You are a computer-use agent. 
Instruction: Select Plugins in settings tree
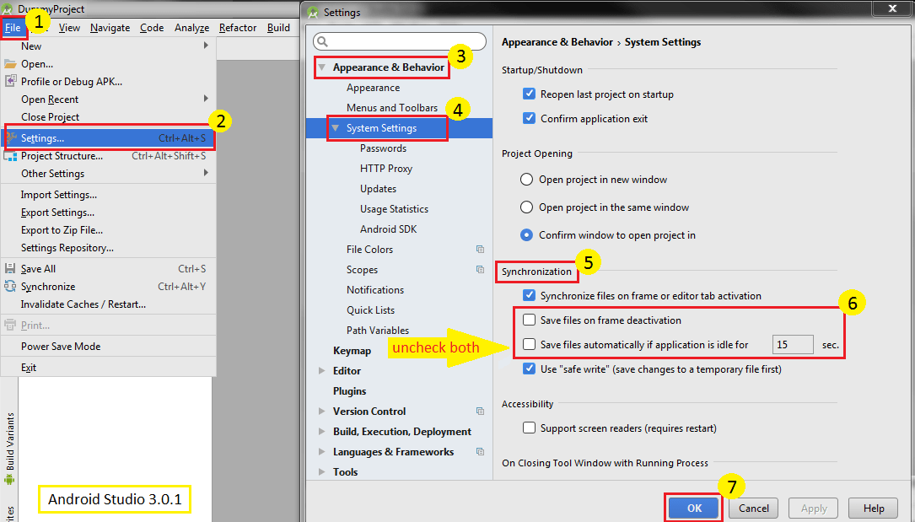point(349,390)
